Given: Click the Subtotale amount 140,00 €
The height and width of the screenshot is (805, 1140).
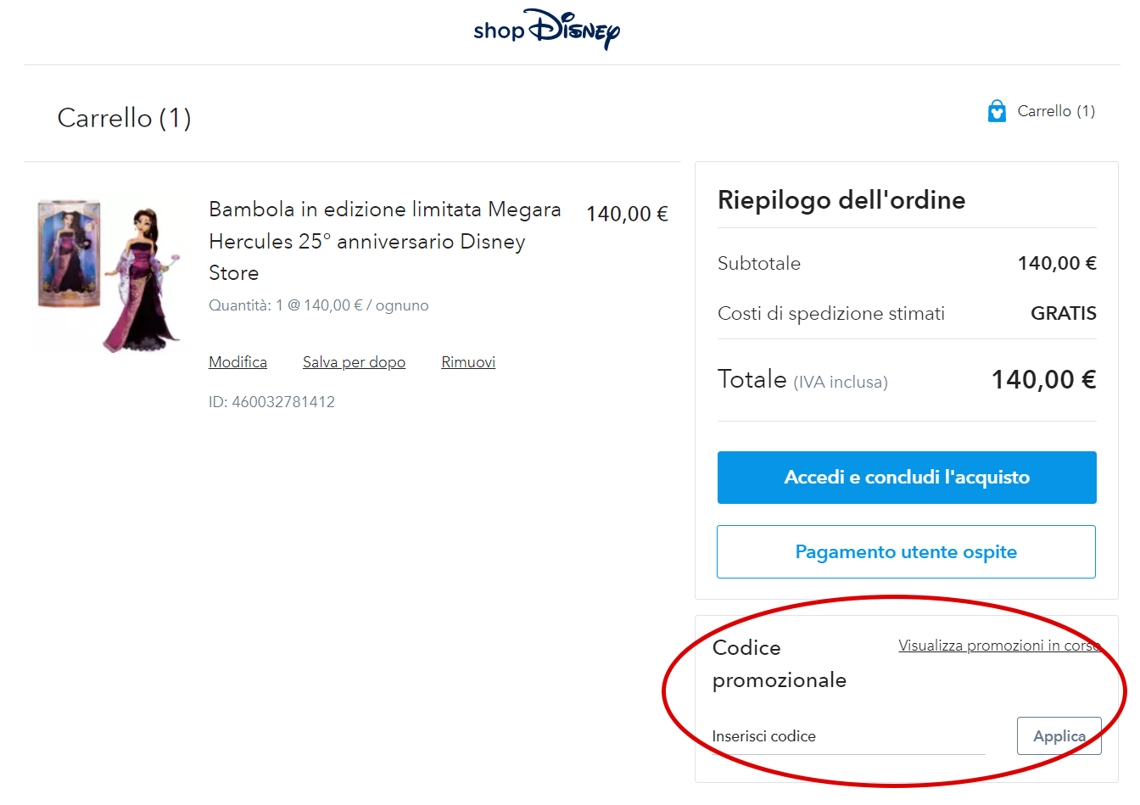Looking at the screenshot, I should tap(1057, 264).
